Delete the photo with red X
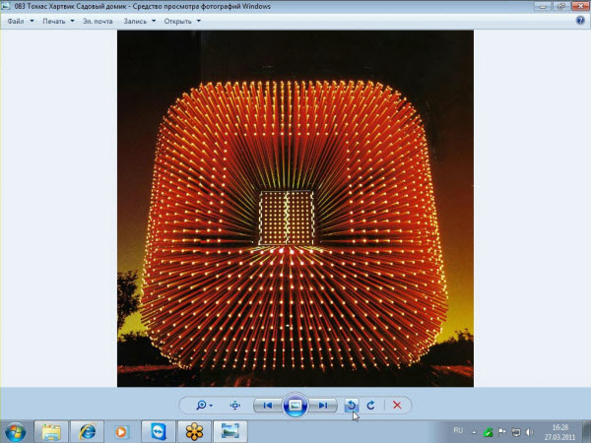This screenshot has width=591, height=443. click(x=397, y=405)
